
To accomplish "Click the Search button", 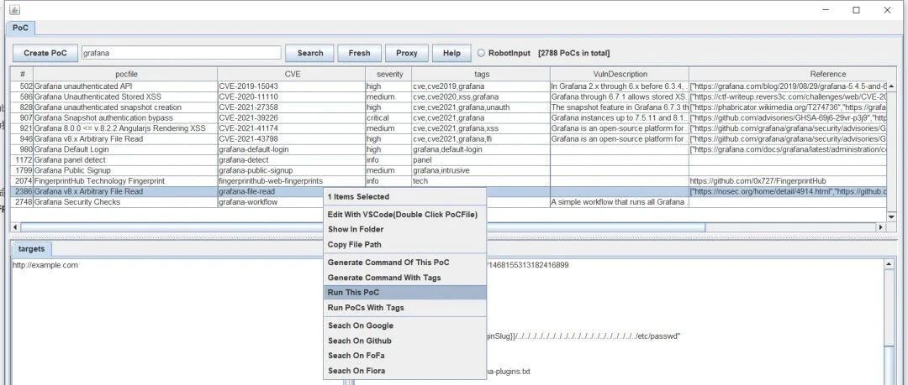I will [309, 53].
